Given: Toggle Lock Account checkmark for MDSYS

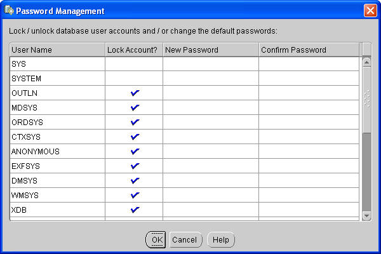Looking at the screenshot, I should click(x=134, y=107).
